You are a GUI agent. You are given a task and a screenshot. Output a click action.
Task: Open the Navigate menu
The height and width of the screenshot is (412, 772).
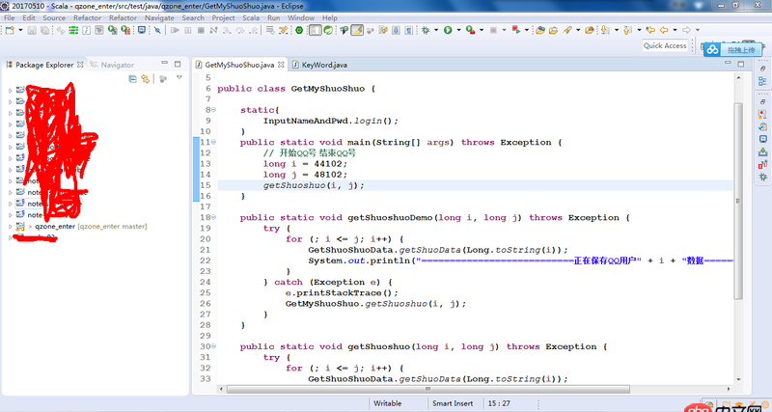[x=159, y=17]
